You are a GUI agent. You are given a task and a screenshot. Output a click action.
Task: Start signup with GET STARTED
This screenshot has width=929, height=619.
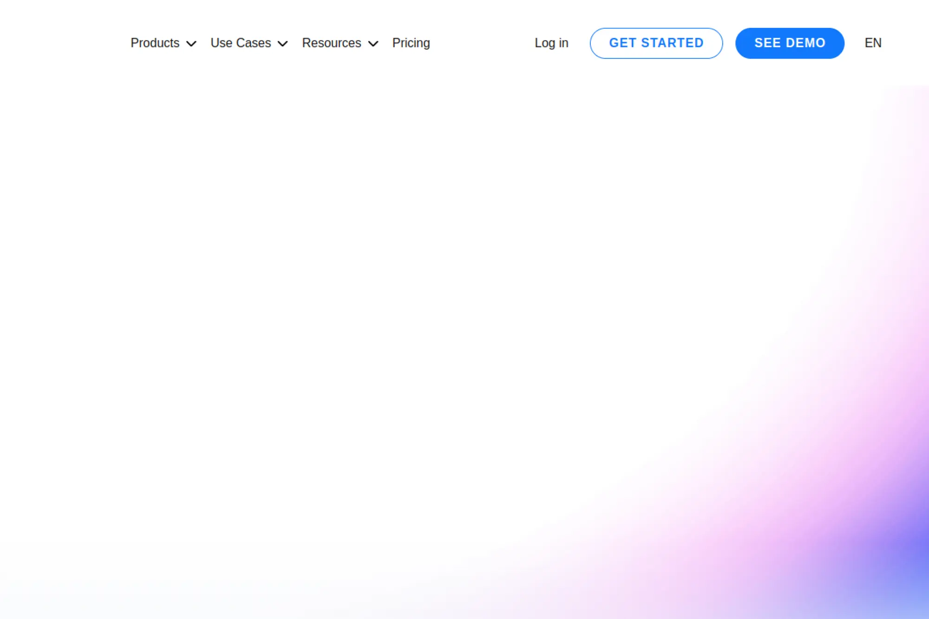[656, 43]
